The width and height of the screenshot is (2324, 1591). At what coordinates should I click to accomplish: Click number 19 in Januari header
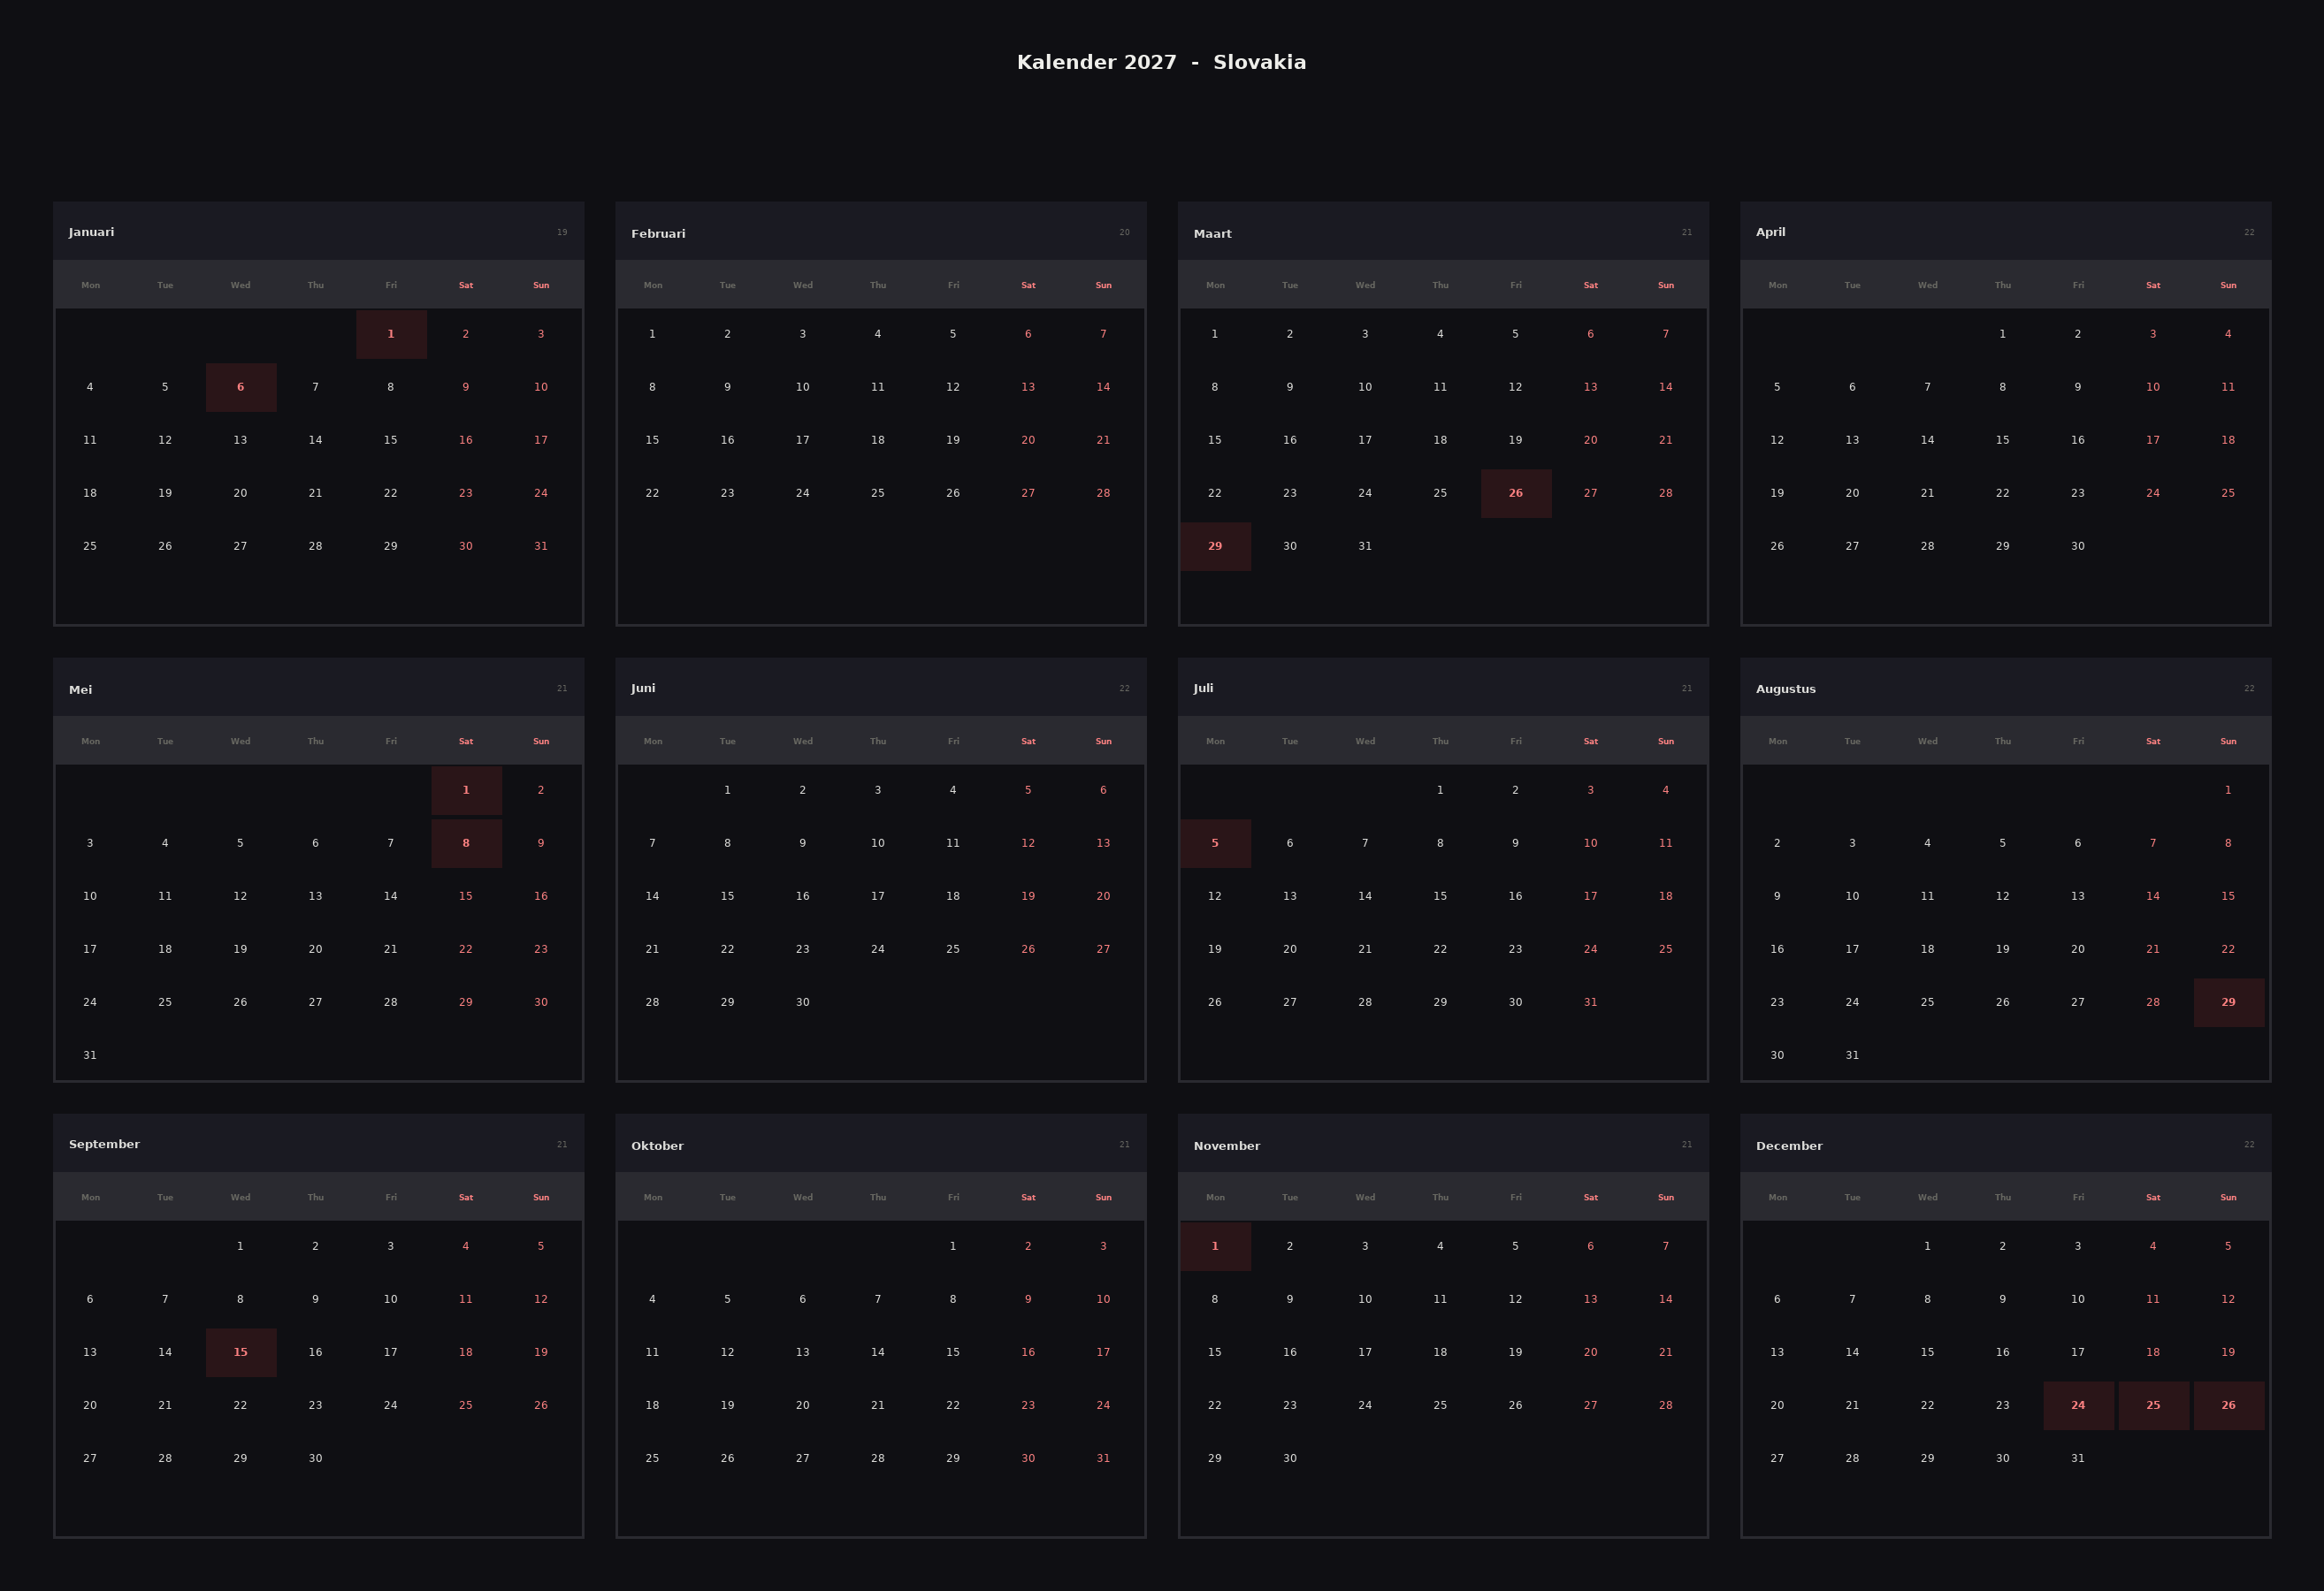(x=562, y=232)
